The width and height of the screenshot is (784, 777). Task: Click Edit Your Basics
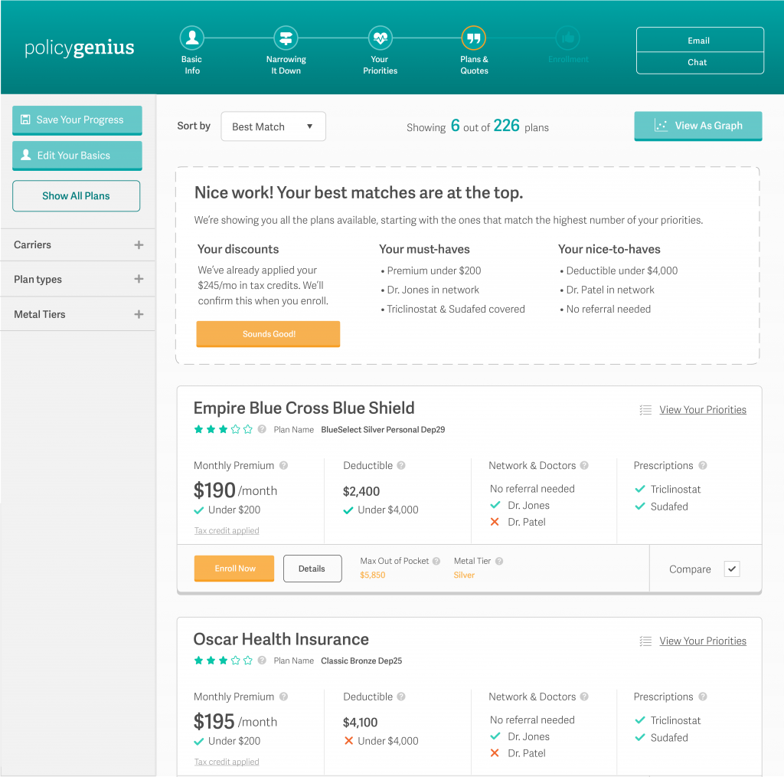click(x=77, y=156)
